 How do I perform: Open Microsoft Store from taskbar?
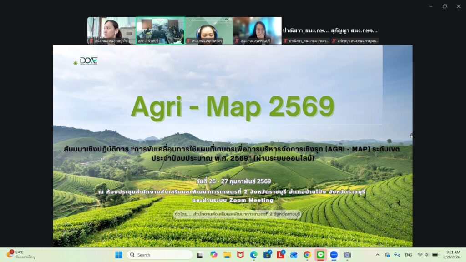(267, 255)
